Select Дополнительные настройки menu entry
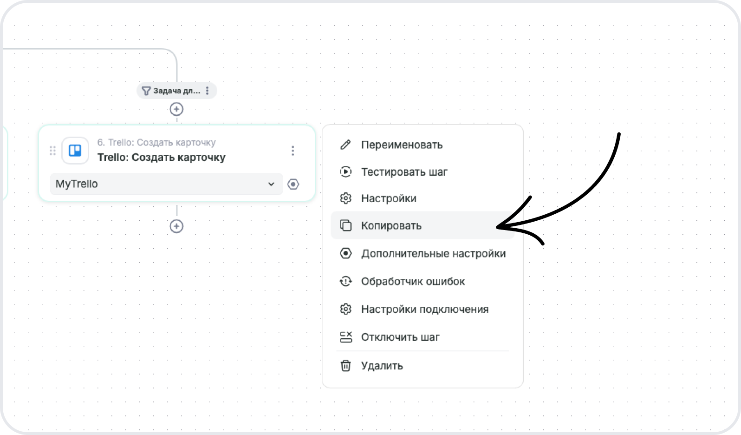The height and width of the screenshot is (435, 741). [433, 254]
